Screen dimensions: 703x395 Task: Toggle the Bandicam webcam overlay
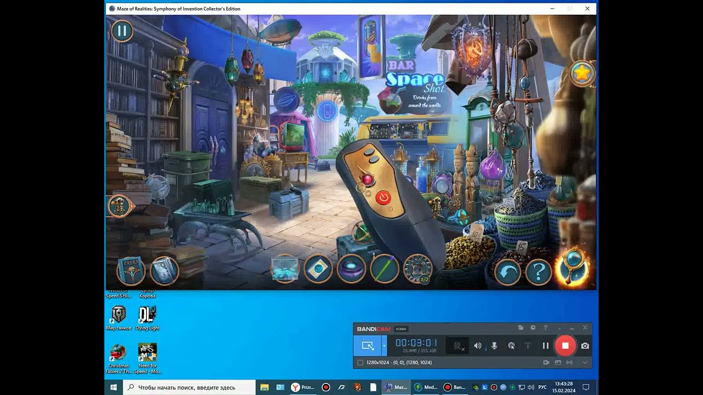pos(457,346)
